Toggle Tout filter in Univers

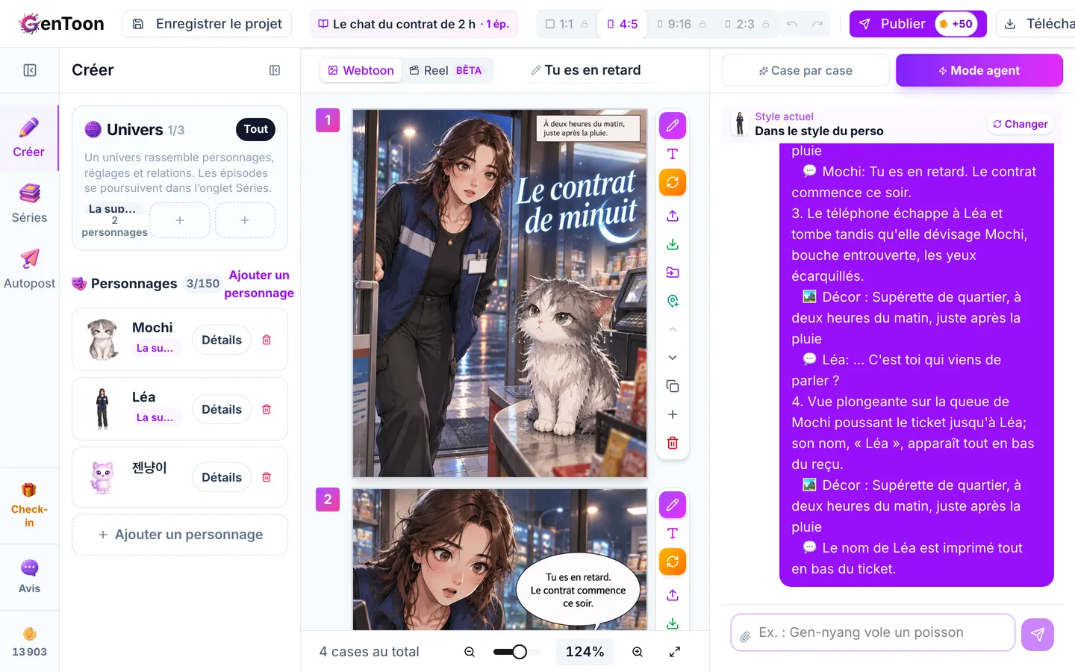pyautogui.click(x=255, y=129)
